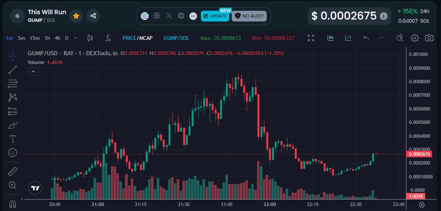Undo the last chart action

pyautogui.click(x=366, y=38)
